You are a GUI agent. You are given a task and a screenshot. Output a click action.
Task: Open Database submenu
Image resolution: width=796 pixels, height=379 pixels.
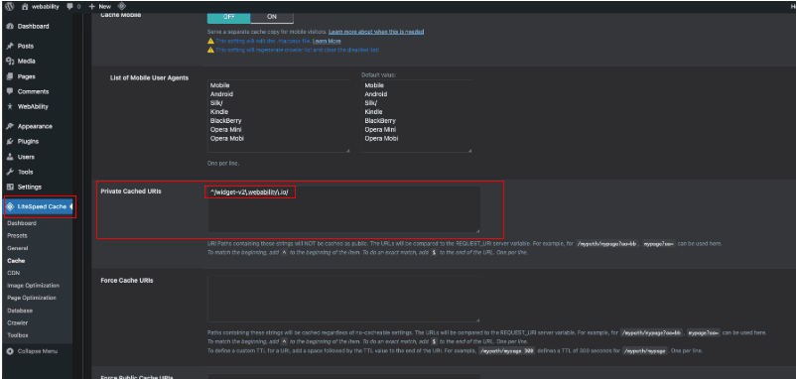[20, 311]
